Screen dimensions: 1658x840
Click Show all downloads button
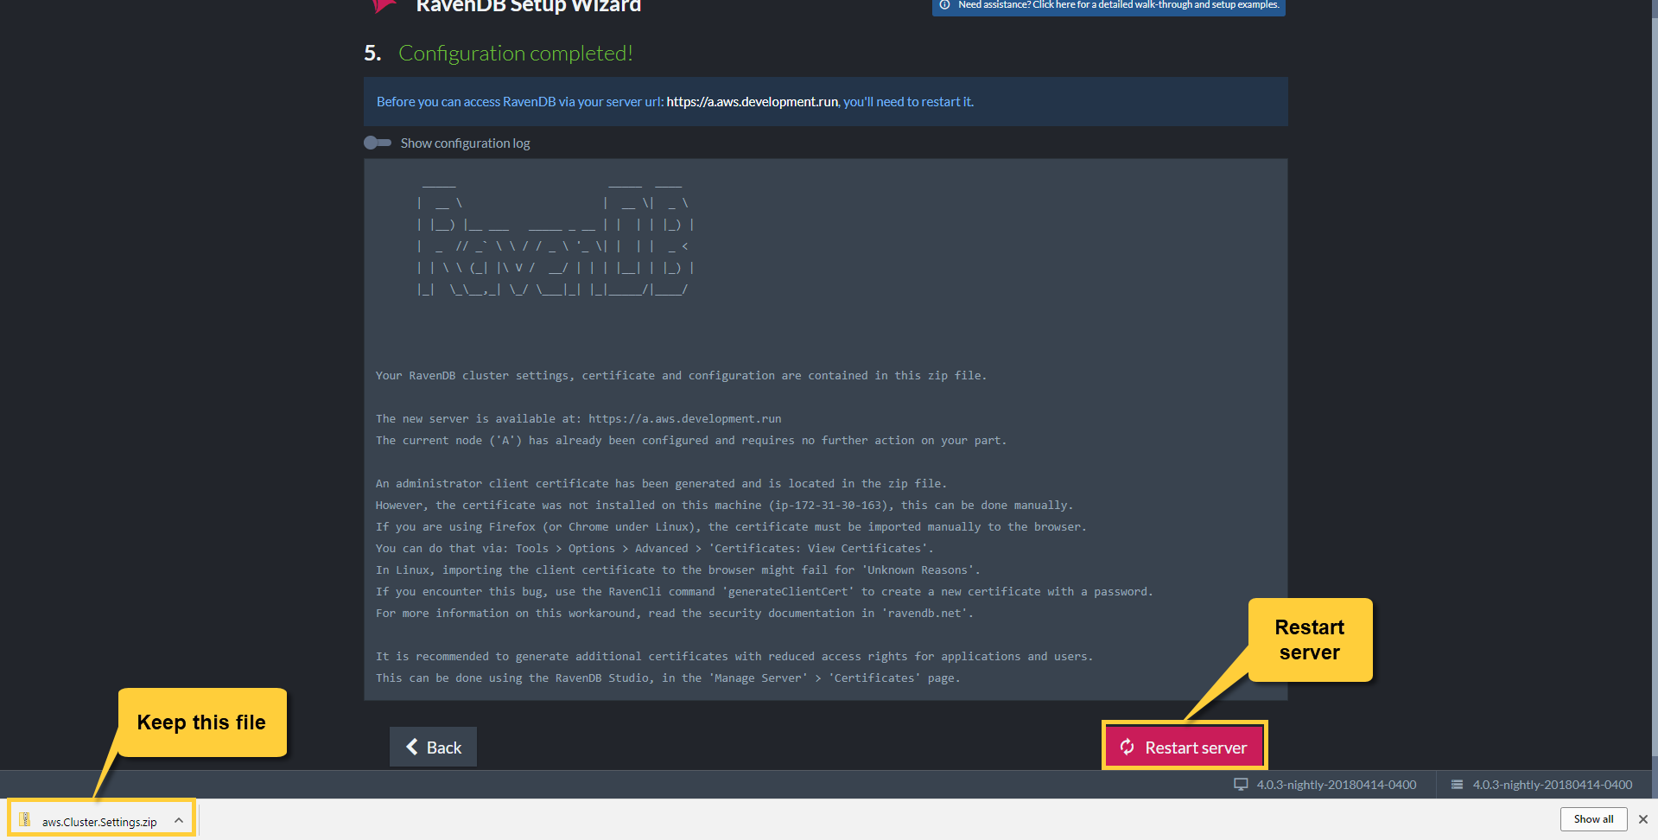[1593, 819]
